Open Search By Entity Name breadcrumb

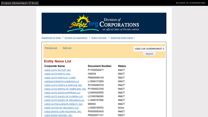(122, 38)
